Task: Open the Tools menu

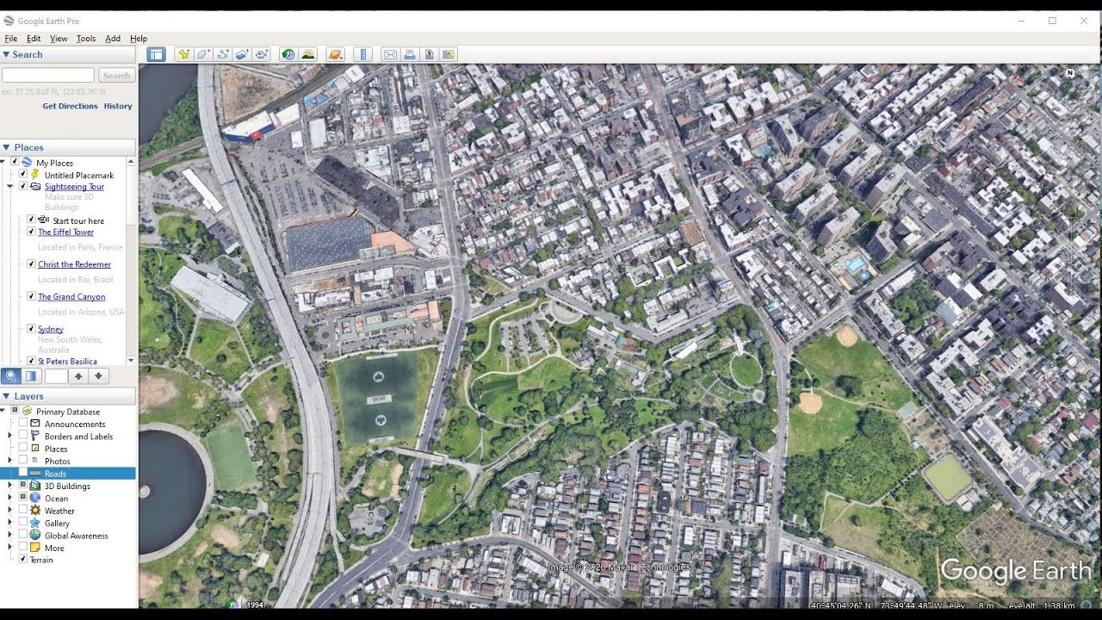Action: (86, 39)
